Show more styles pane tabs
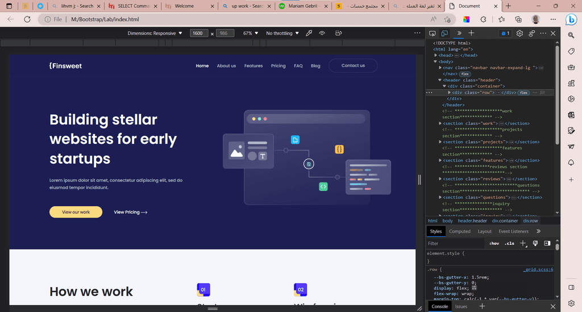Screen dimensions: 582x312 [539, 231]
